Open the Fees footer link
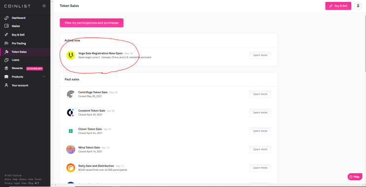This screenshot has width=366, height=187. [x=24, y=183]
